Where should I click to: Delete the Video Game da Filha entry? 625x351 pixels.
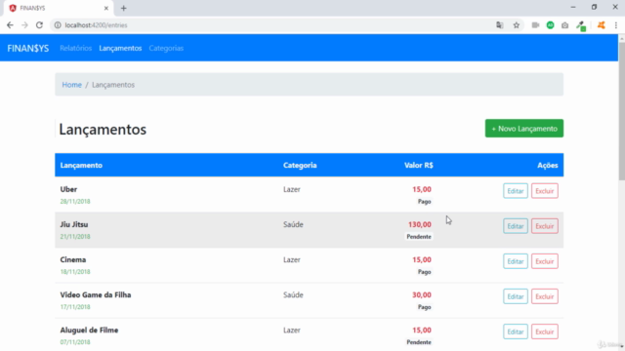(x=545, y=296)
